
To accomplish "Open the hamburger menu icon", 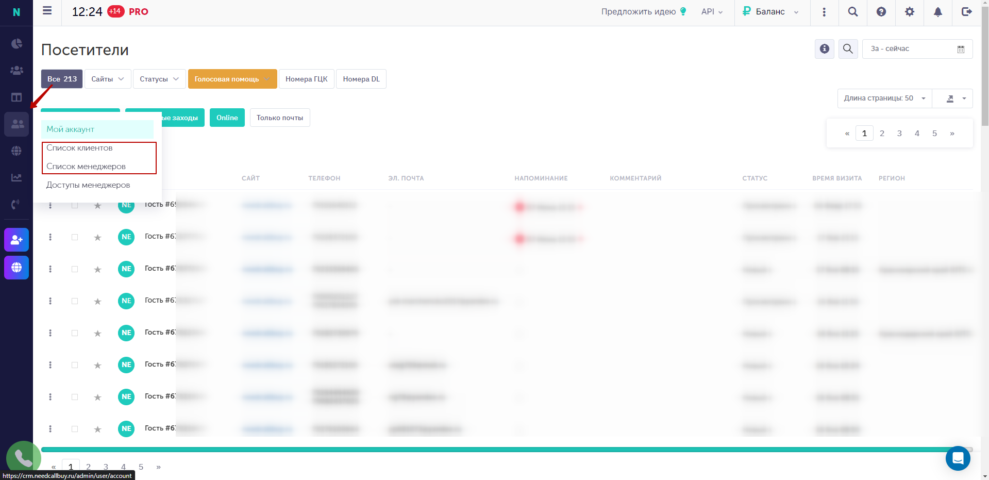I will pyautogui.click(x=47, y=11).
